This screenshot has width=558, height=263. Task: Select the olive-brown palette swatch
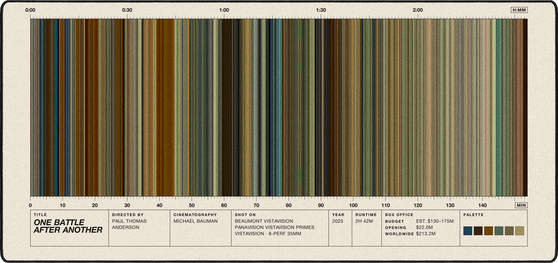point(509,230)
